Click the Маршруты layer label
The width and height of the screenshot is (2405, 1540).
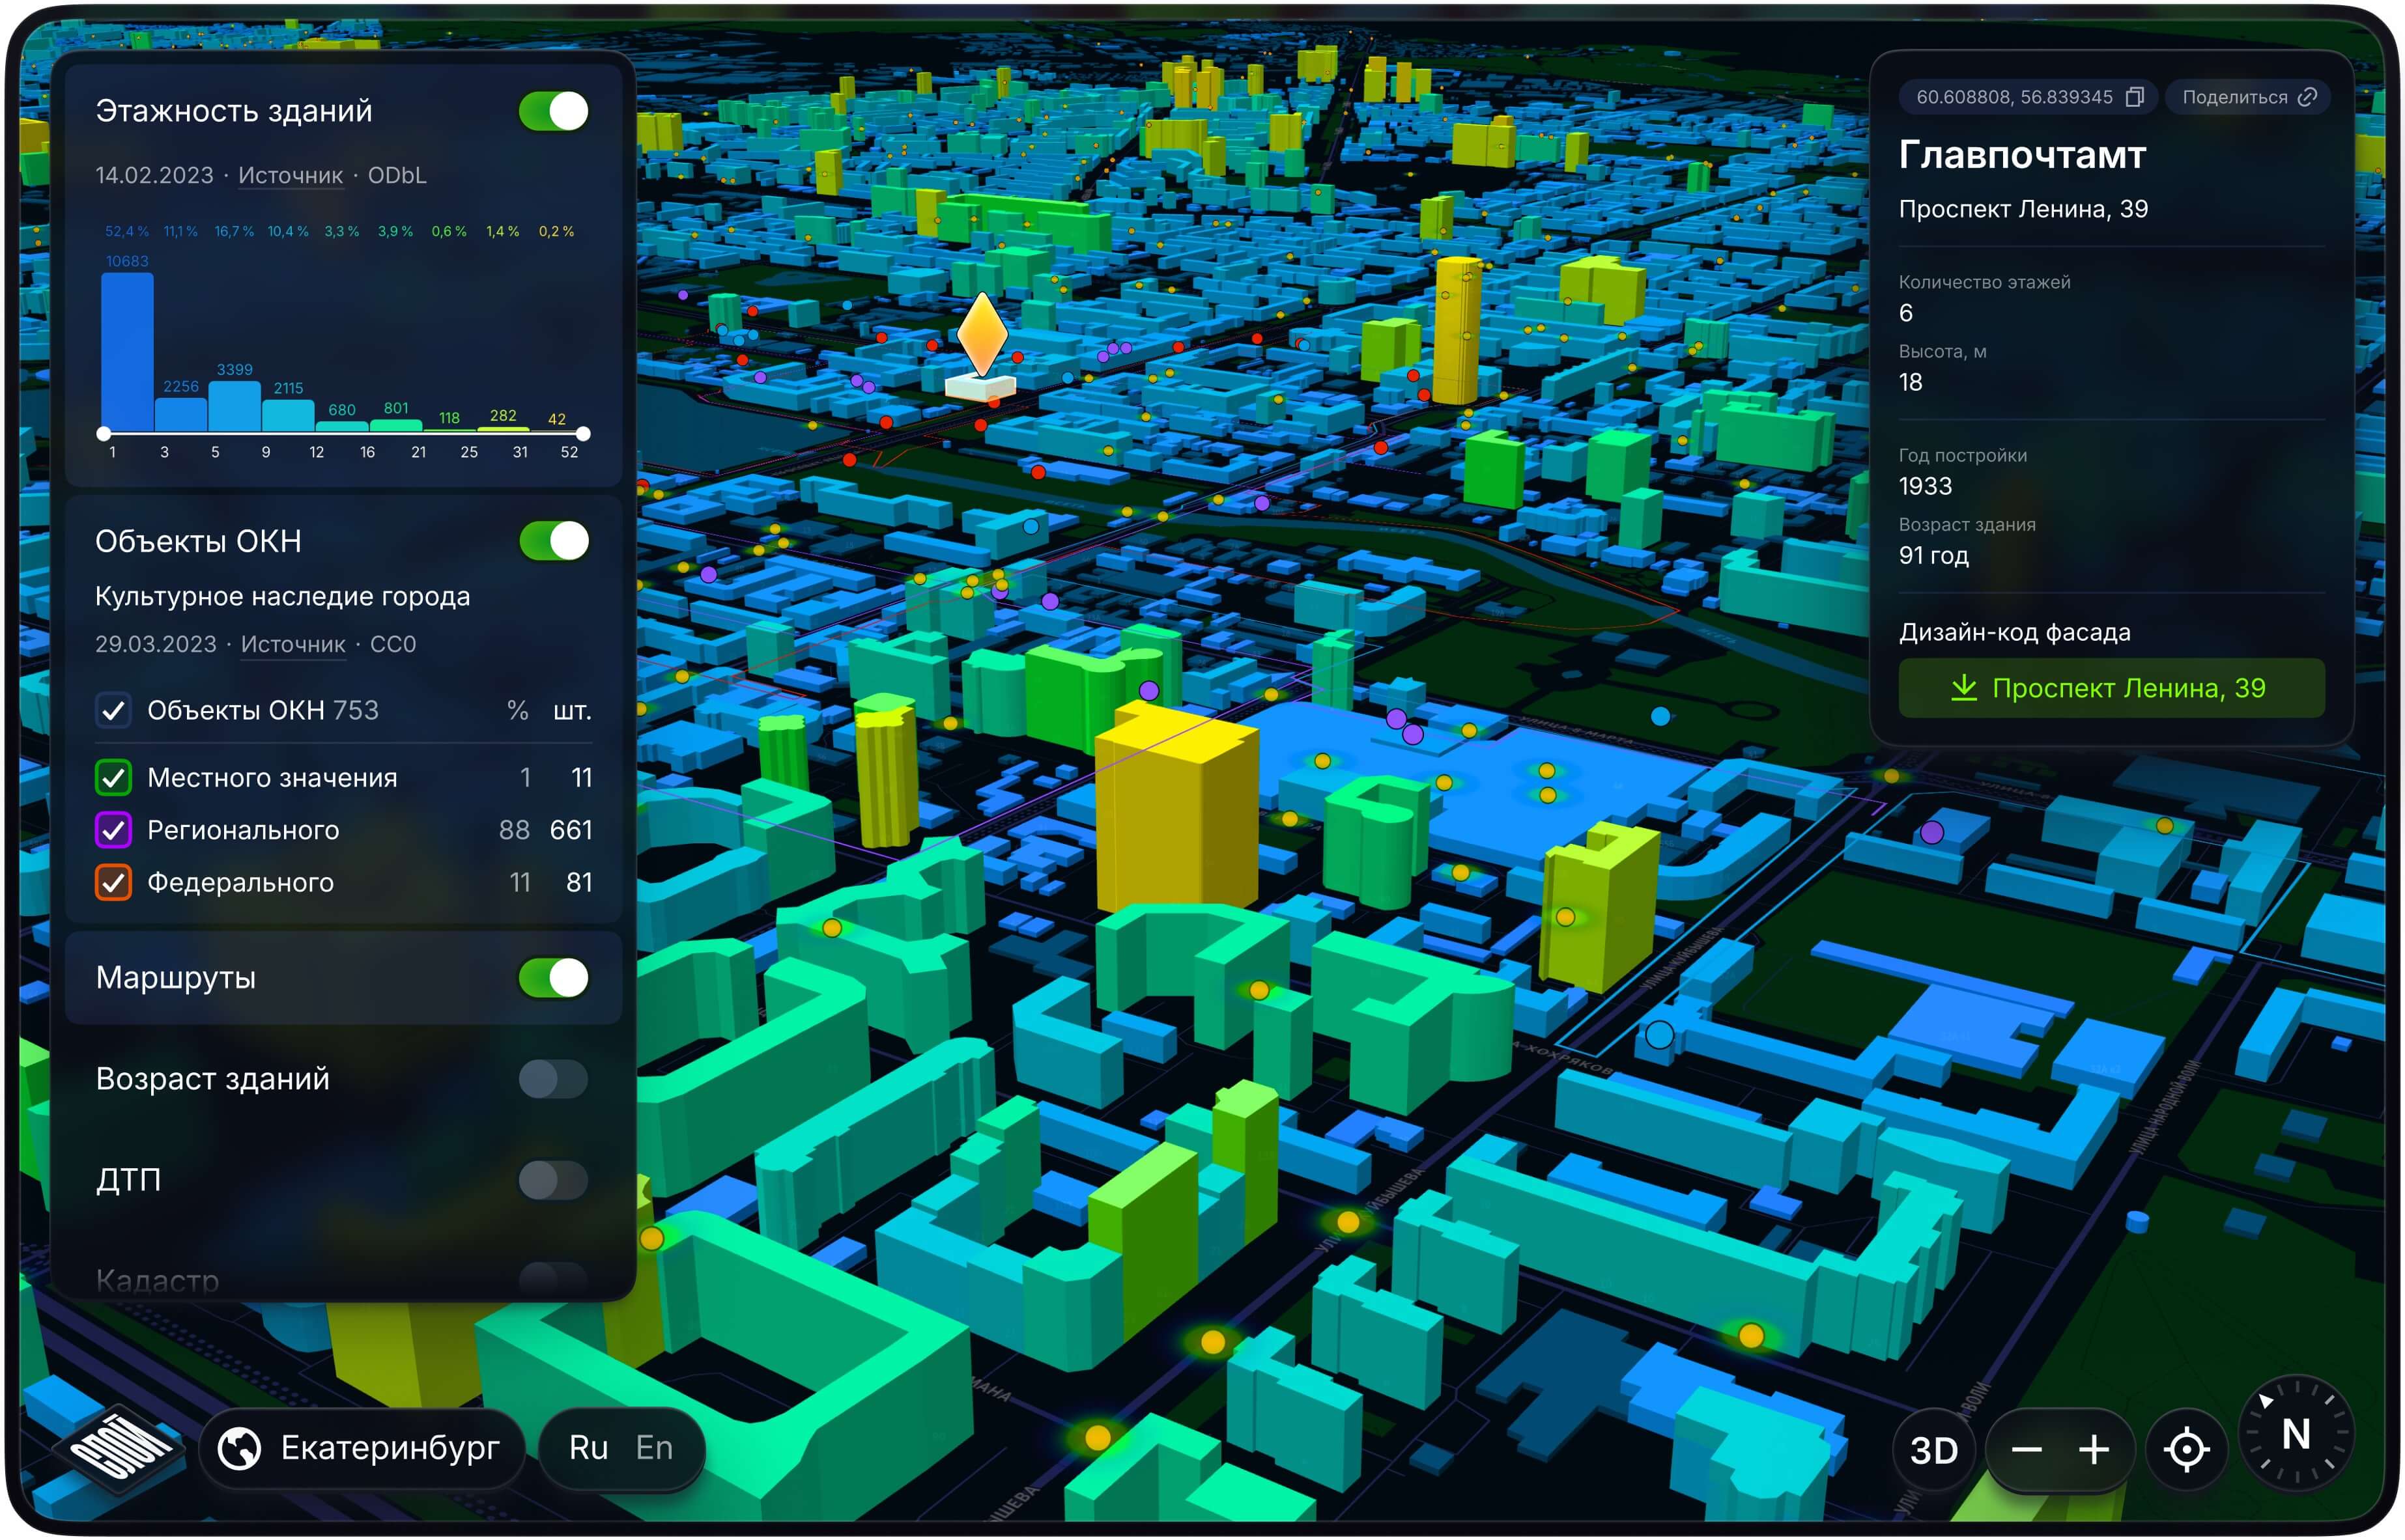click(176, 977)
